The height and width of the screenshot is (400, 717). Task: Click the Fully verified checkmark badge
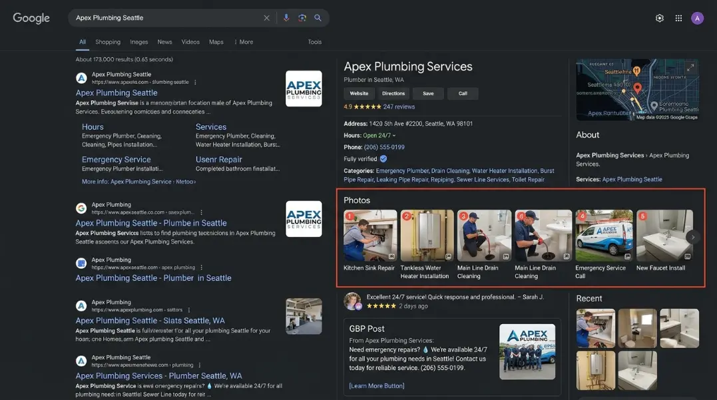click(383, 158)
